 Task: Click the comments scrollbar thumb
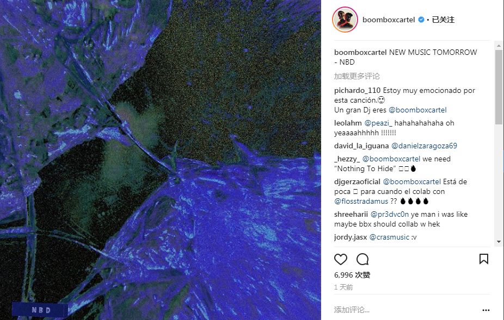pos(499,87)
